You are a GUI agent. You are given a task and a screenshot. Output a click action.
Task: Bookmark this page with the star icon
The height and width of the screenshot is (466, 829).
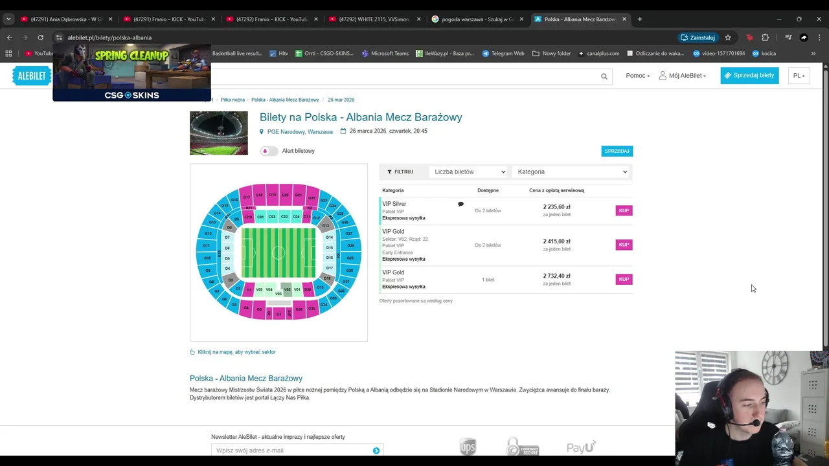coord(728,38)
